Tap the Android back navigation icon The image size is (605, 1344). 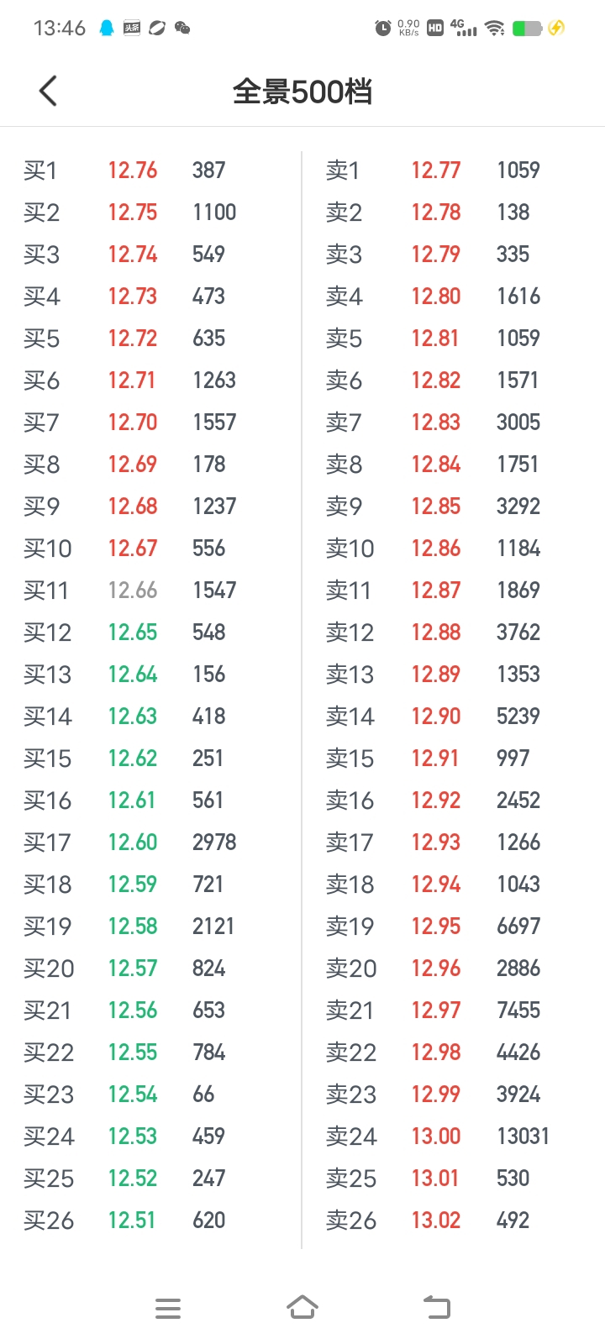[x=437, y=1307]
